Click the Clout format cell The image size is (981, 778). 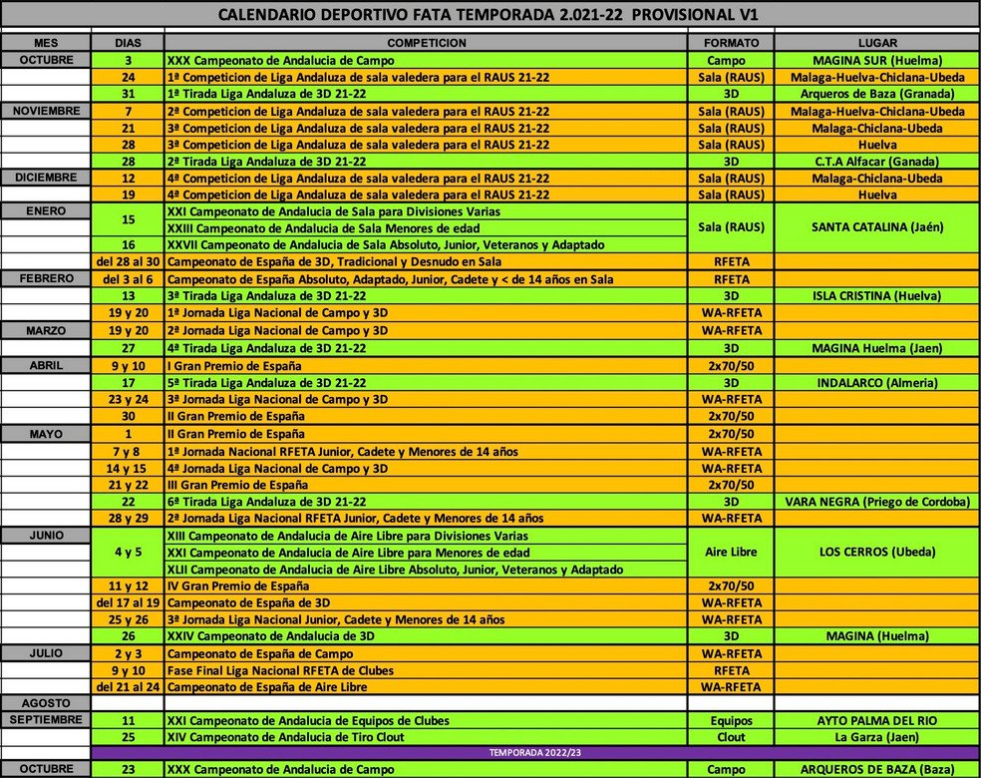coord(731,736)
